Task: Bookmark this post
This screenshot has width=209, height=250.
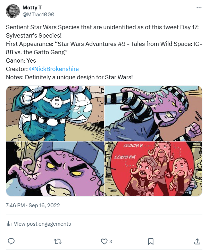Action: 151,241
